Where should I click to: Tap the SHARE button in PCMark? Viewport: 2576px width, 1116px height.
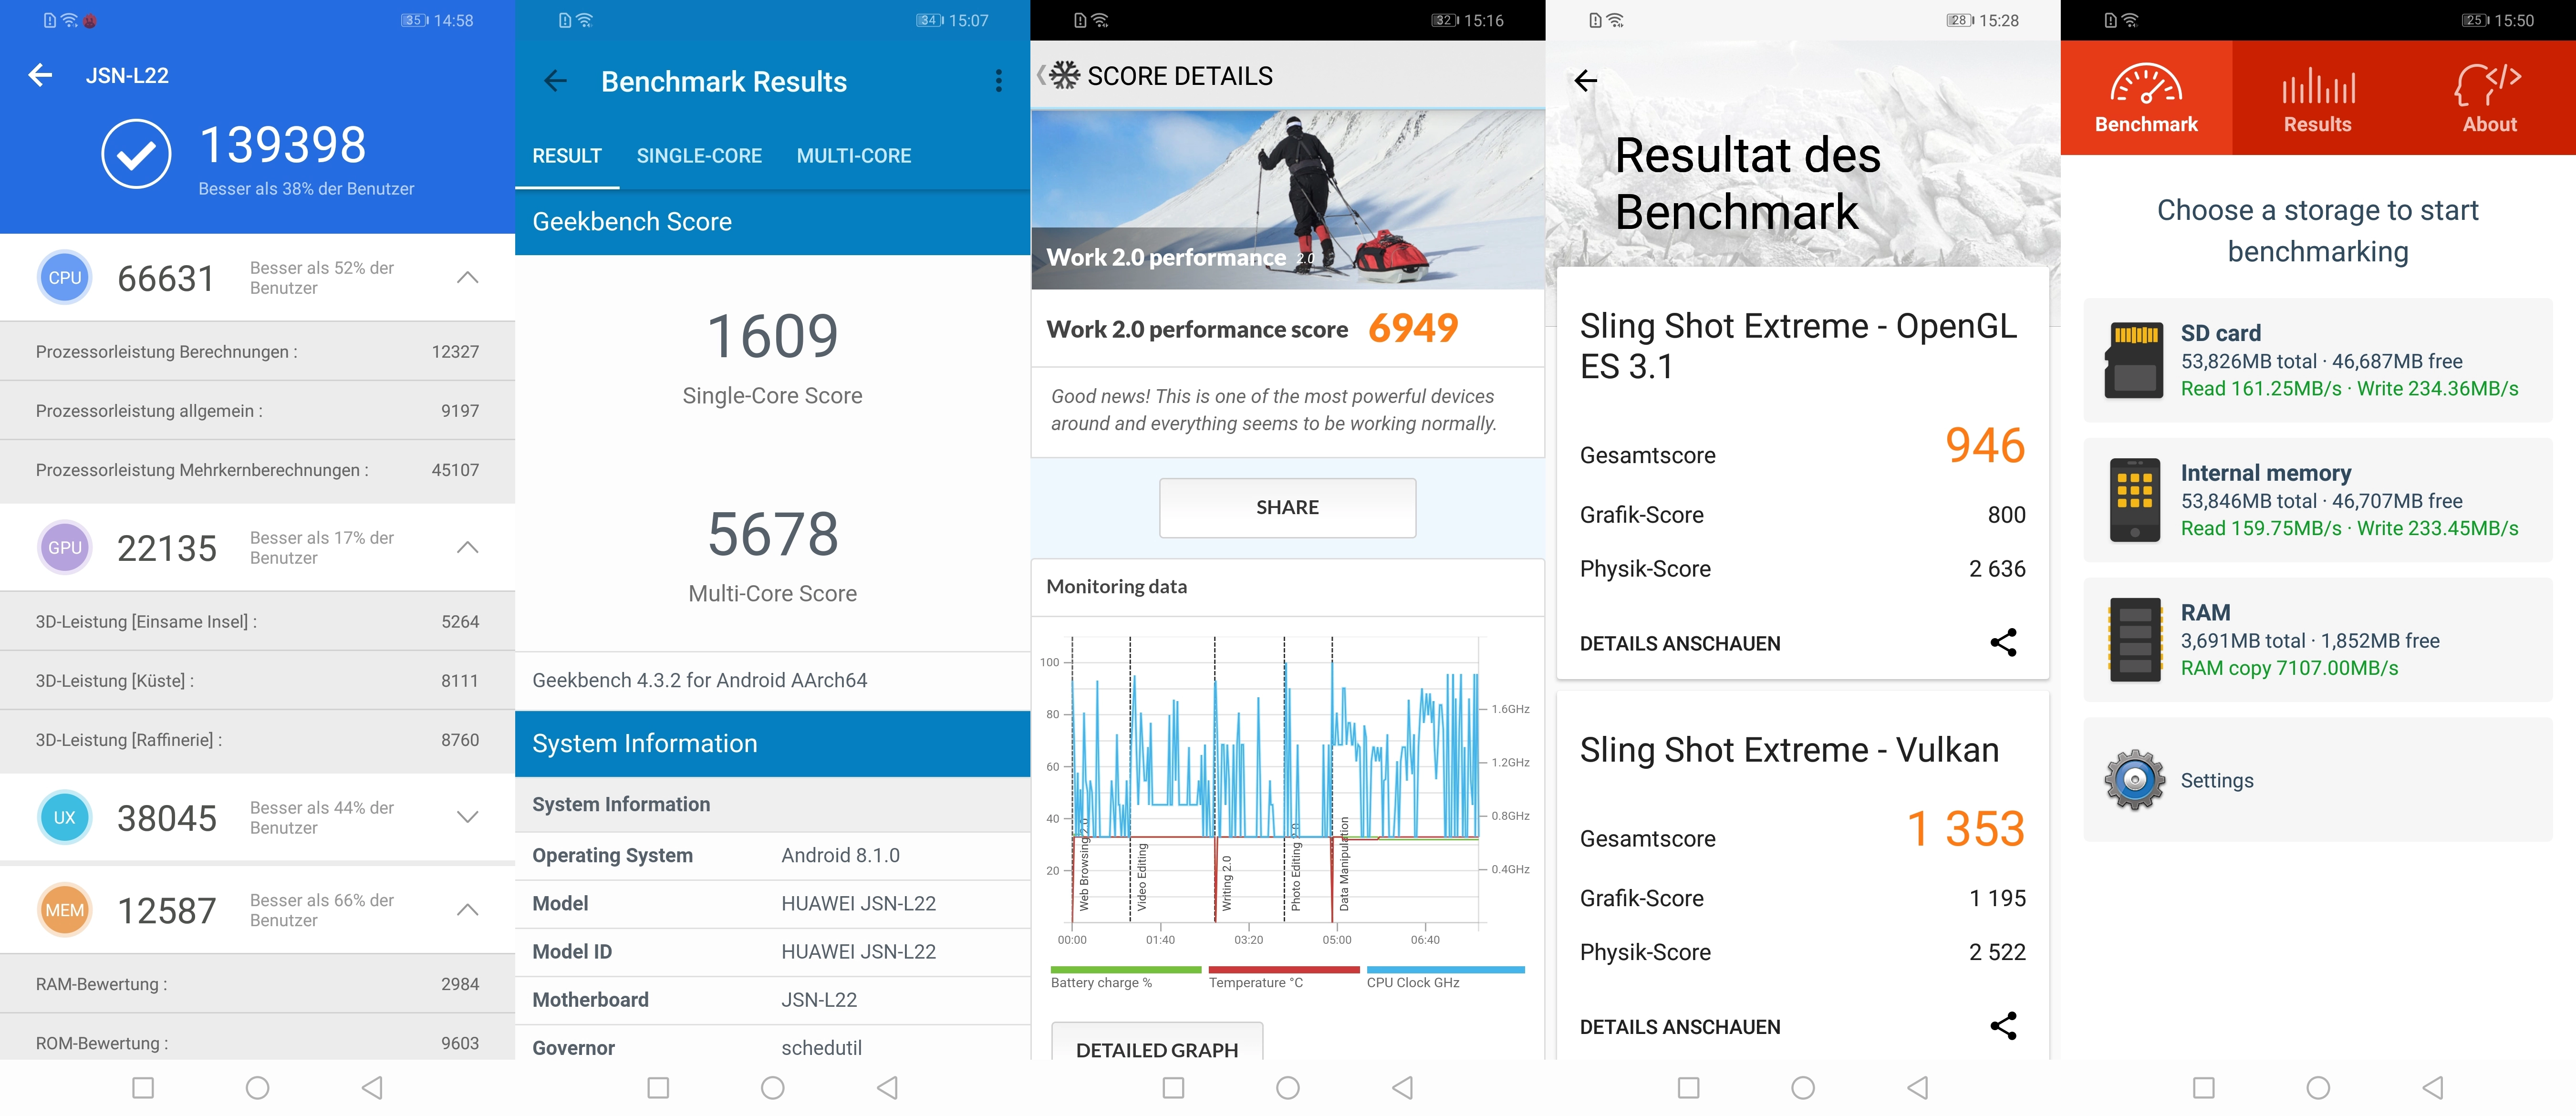1287,508
